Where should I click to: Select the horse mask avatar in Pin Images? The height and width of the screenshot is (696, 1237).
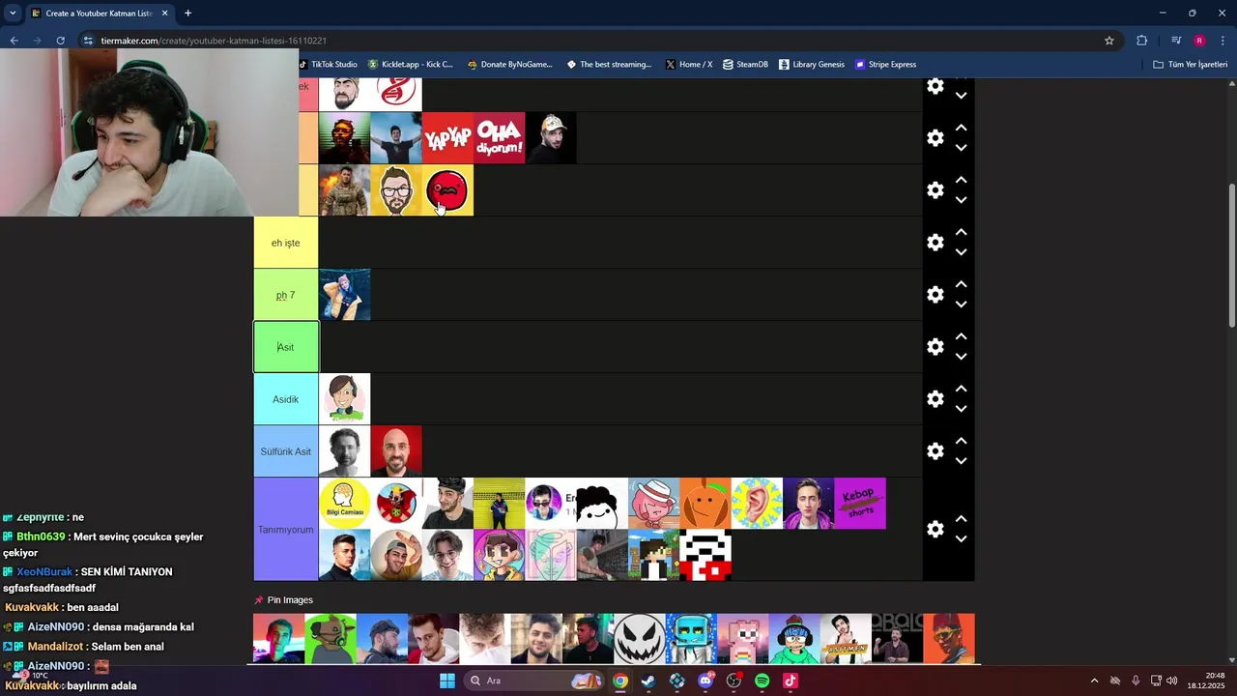331,639
